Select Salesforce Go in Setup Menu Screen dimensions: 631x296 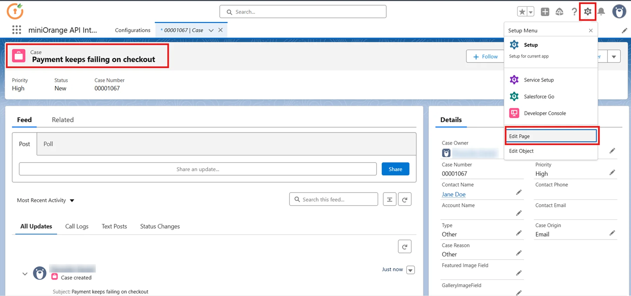click(551, 96)
